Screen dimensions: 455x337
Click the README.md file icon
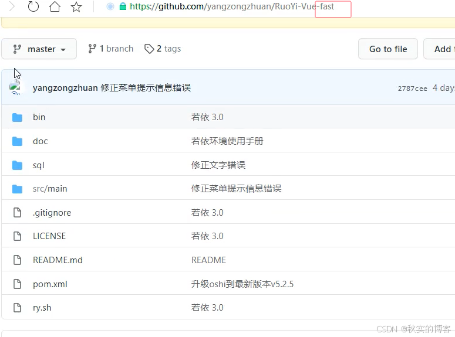[x=18, y=260]
